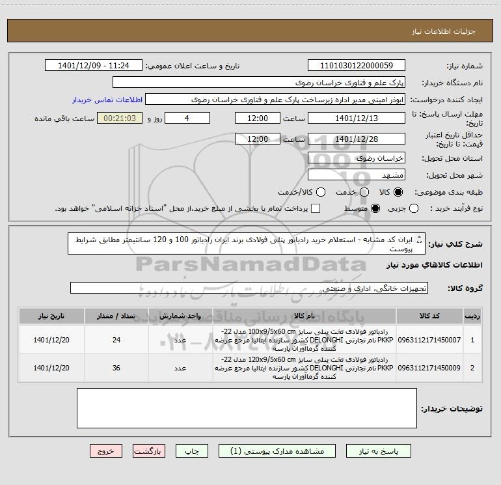501x485 pixels.
Task: Click the price validity date 1401/12/28
Action: [357, 139]
